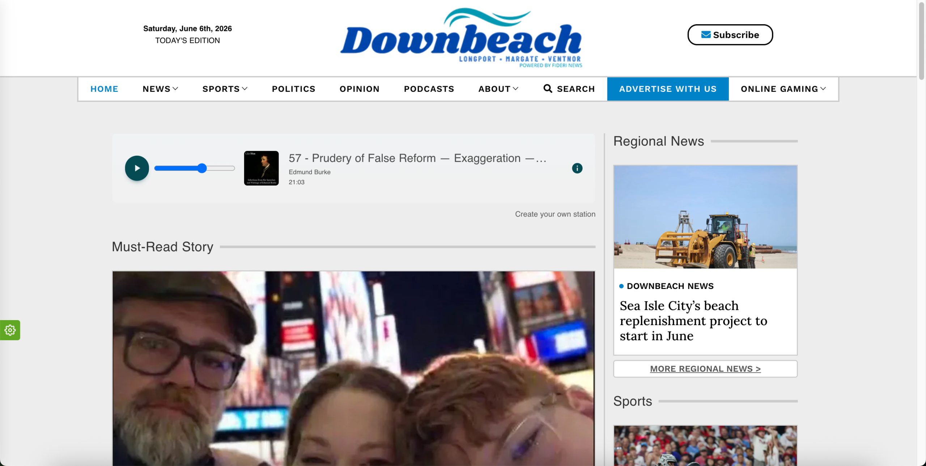Image resolution: width=926 pixels, height=466 pixels.
Task: Click the audio player info icon
Action: [577, 168]
